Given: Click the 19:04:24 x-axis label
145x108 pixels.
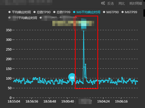Looking at the screenshot, I should pyautogui.click(x=103, y=101).
